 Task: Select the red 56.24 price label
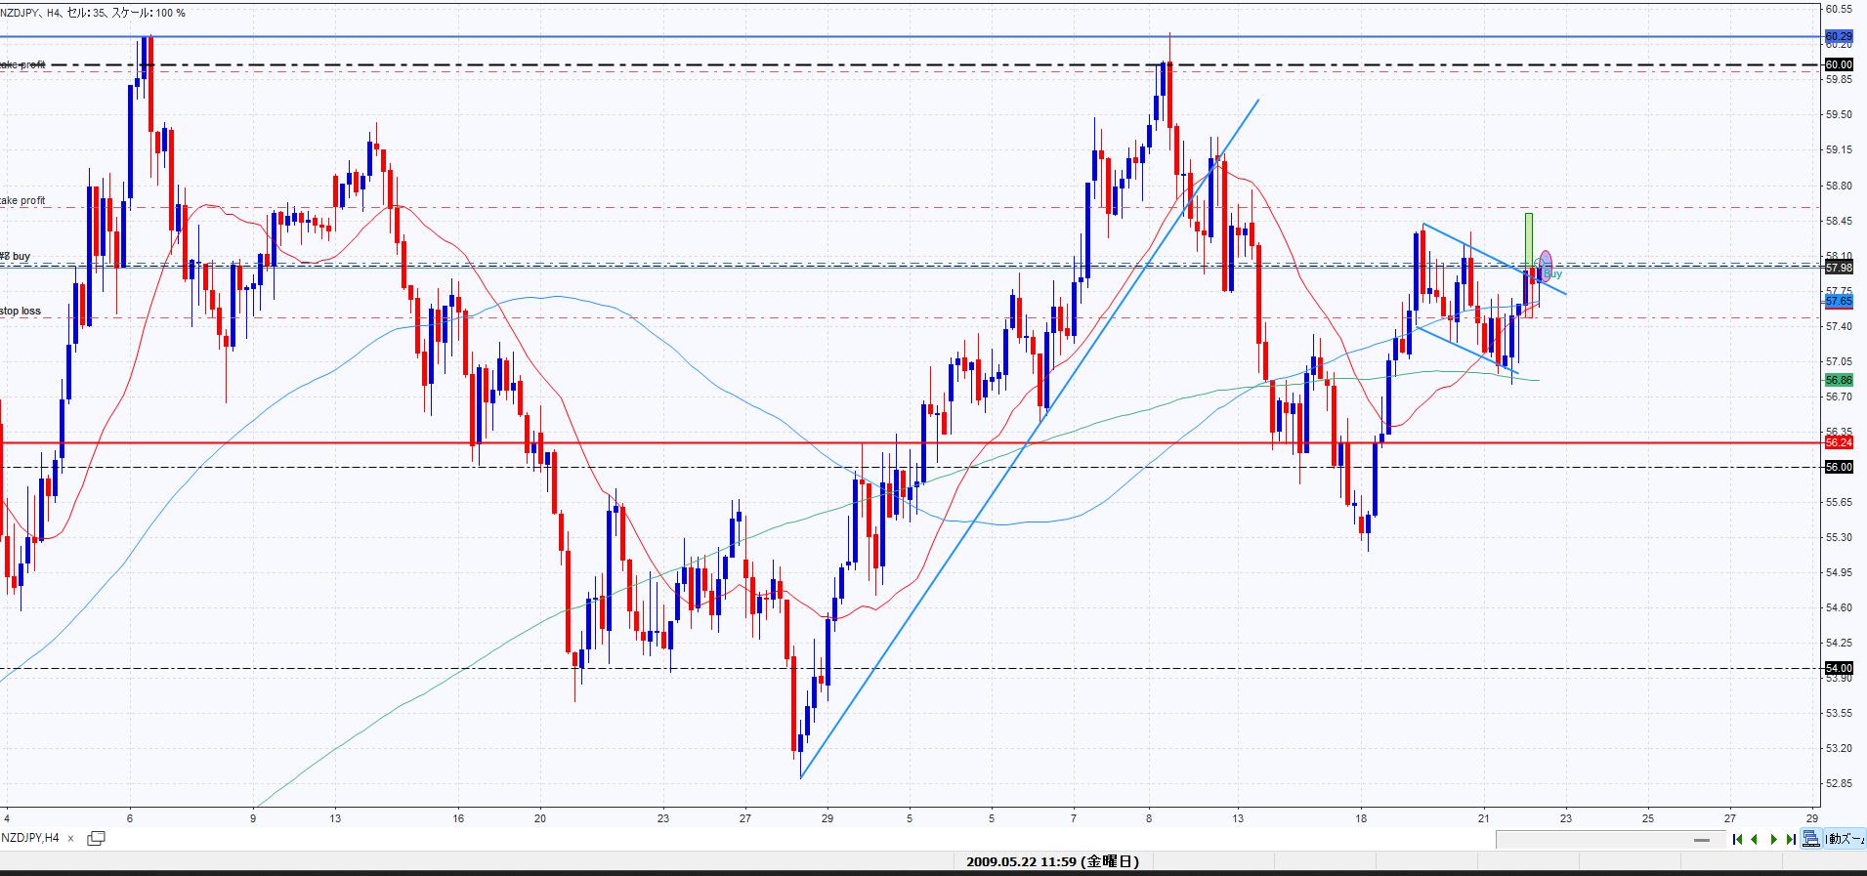pos(1838,442)
